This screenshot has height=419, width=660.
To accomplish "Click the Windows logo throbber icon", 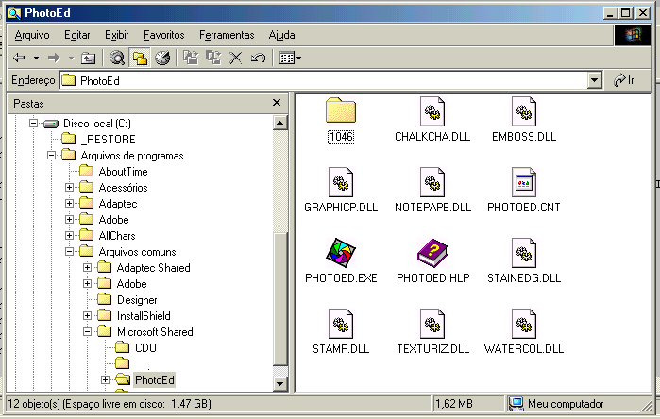I will (633, 35).
